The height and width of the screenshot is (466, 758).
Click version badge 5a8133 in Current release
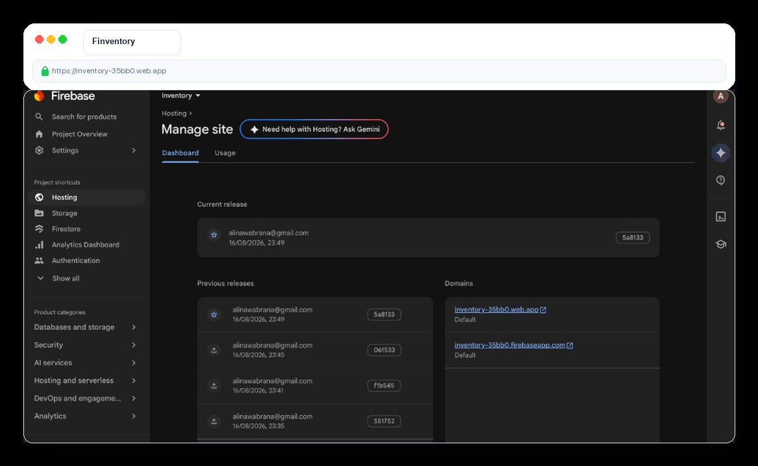tap(632, 238)
